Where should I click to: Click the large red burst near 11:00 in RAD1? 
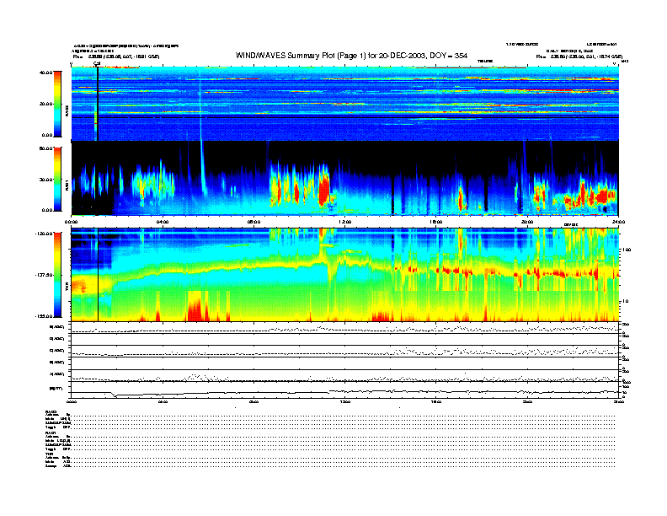pyautogui.click(x=324, y=191)
